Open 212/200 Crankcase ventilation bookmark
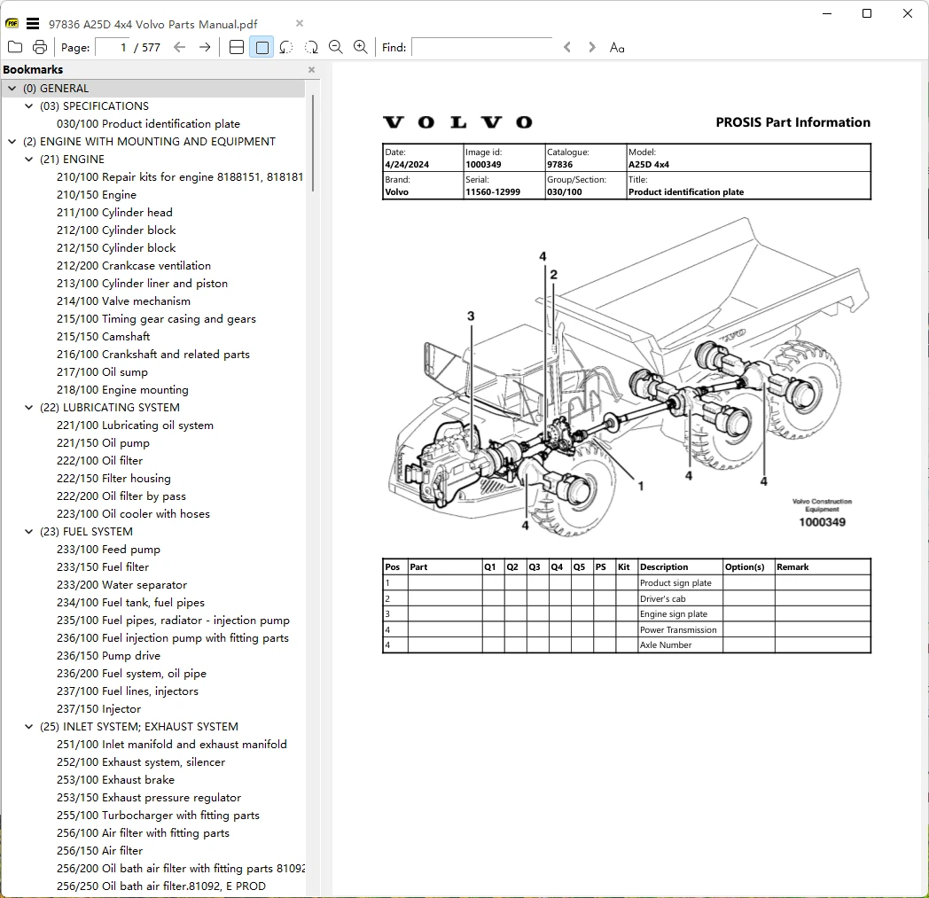This screenshot has width=929, height=898. [x=134, y=265]
